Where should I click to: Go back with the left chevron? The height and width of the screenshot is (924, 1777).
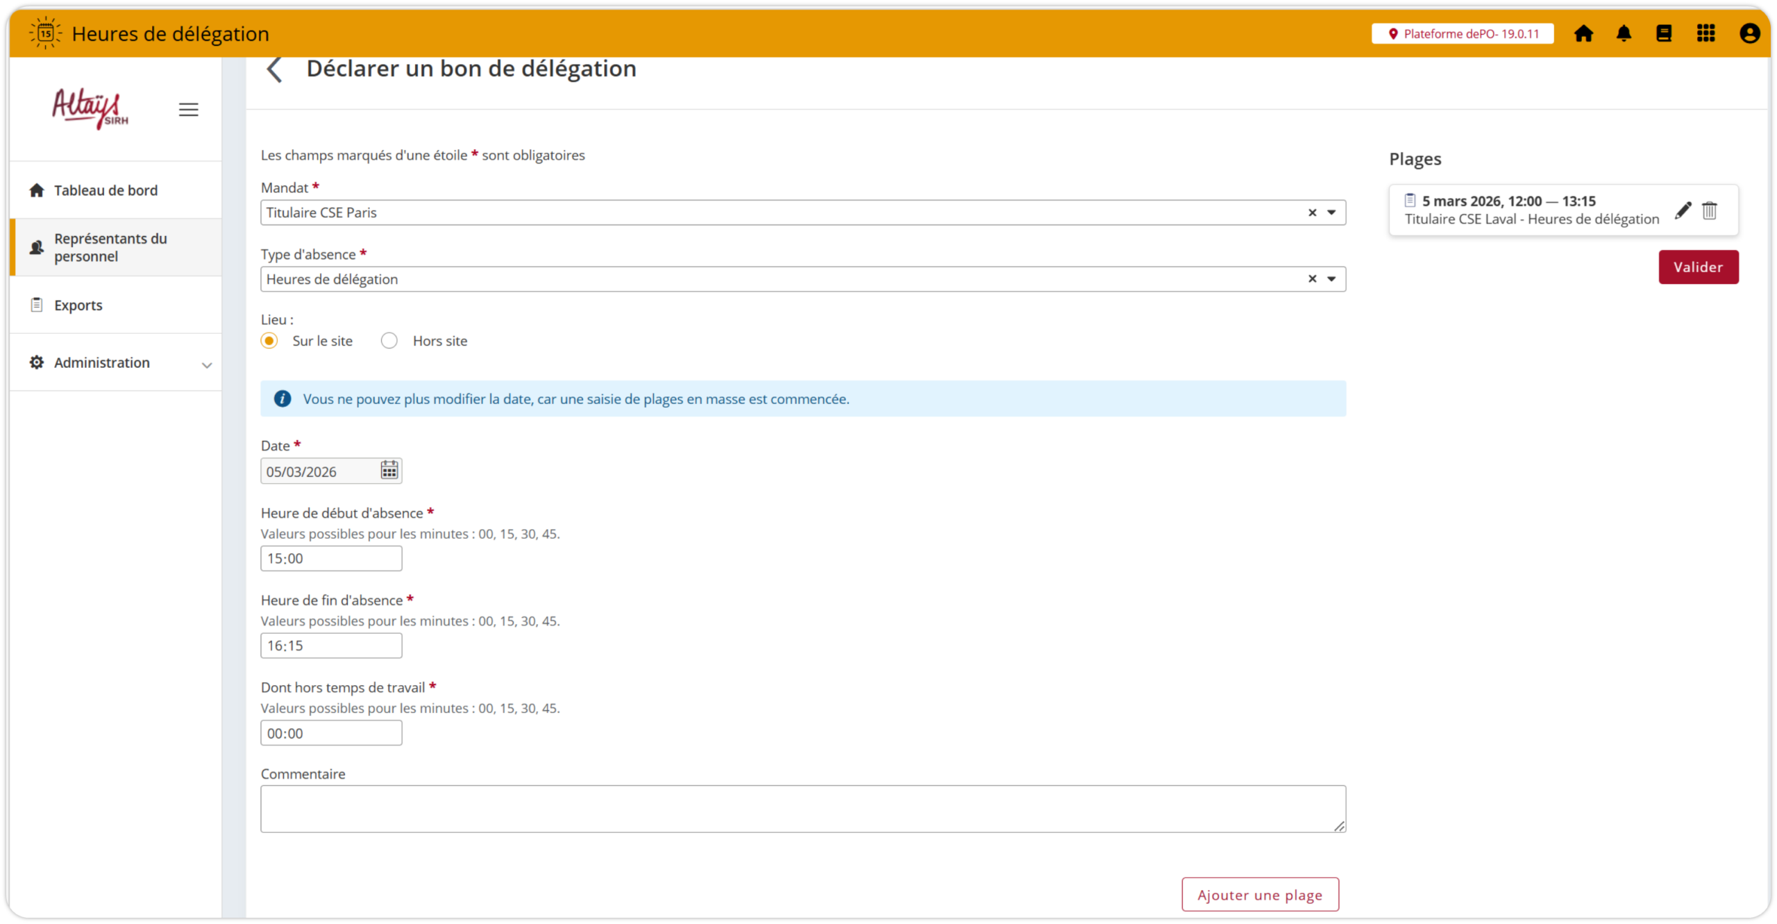pos(275,69)
